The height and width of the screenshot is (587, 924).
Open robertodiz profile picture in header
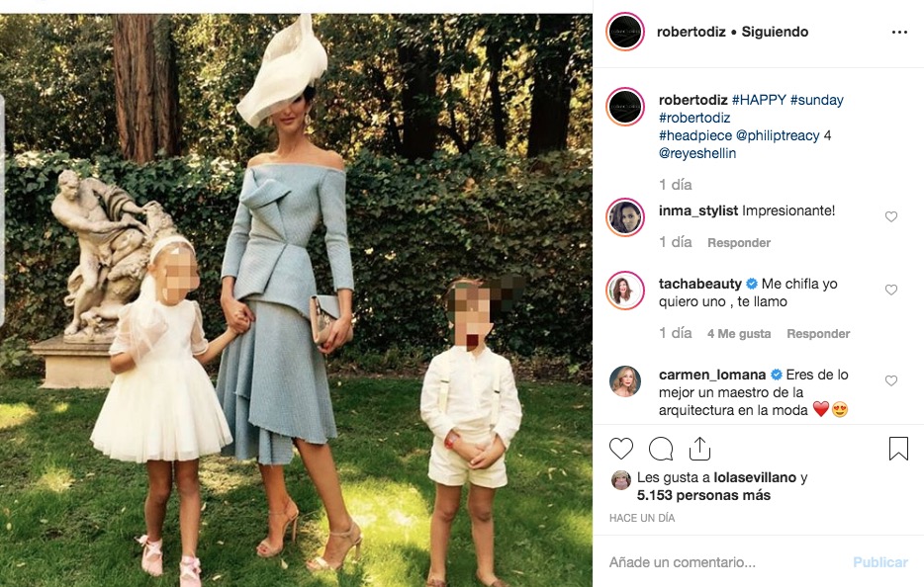click(x=625, y=32)
